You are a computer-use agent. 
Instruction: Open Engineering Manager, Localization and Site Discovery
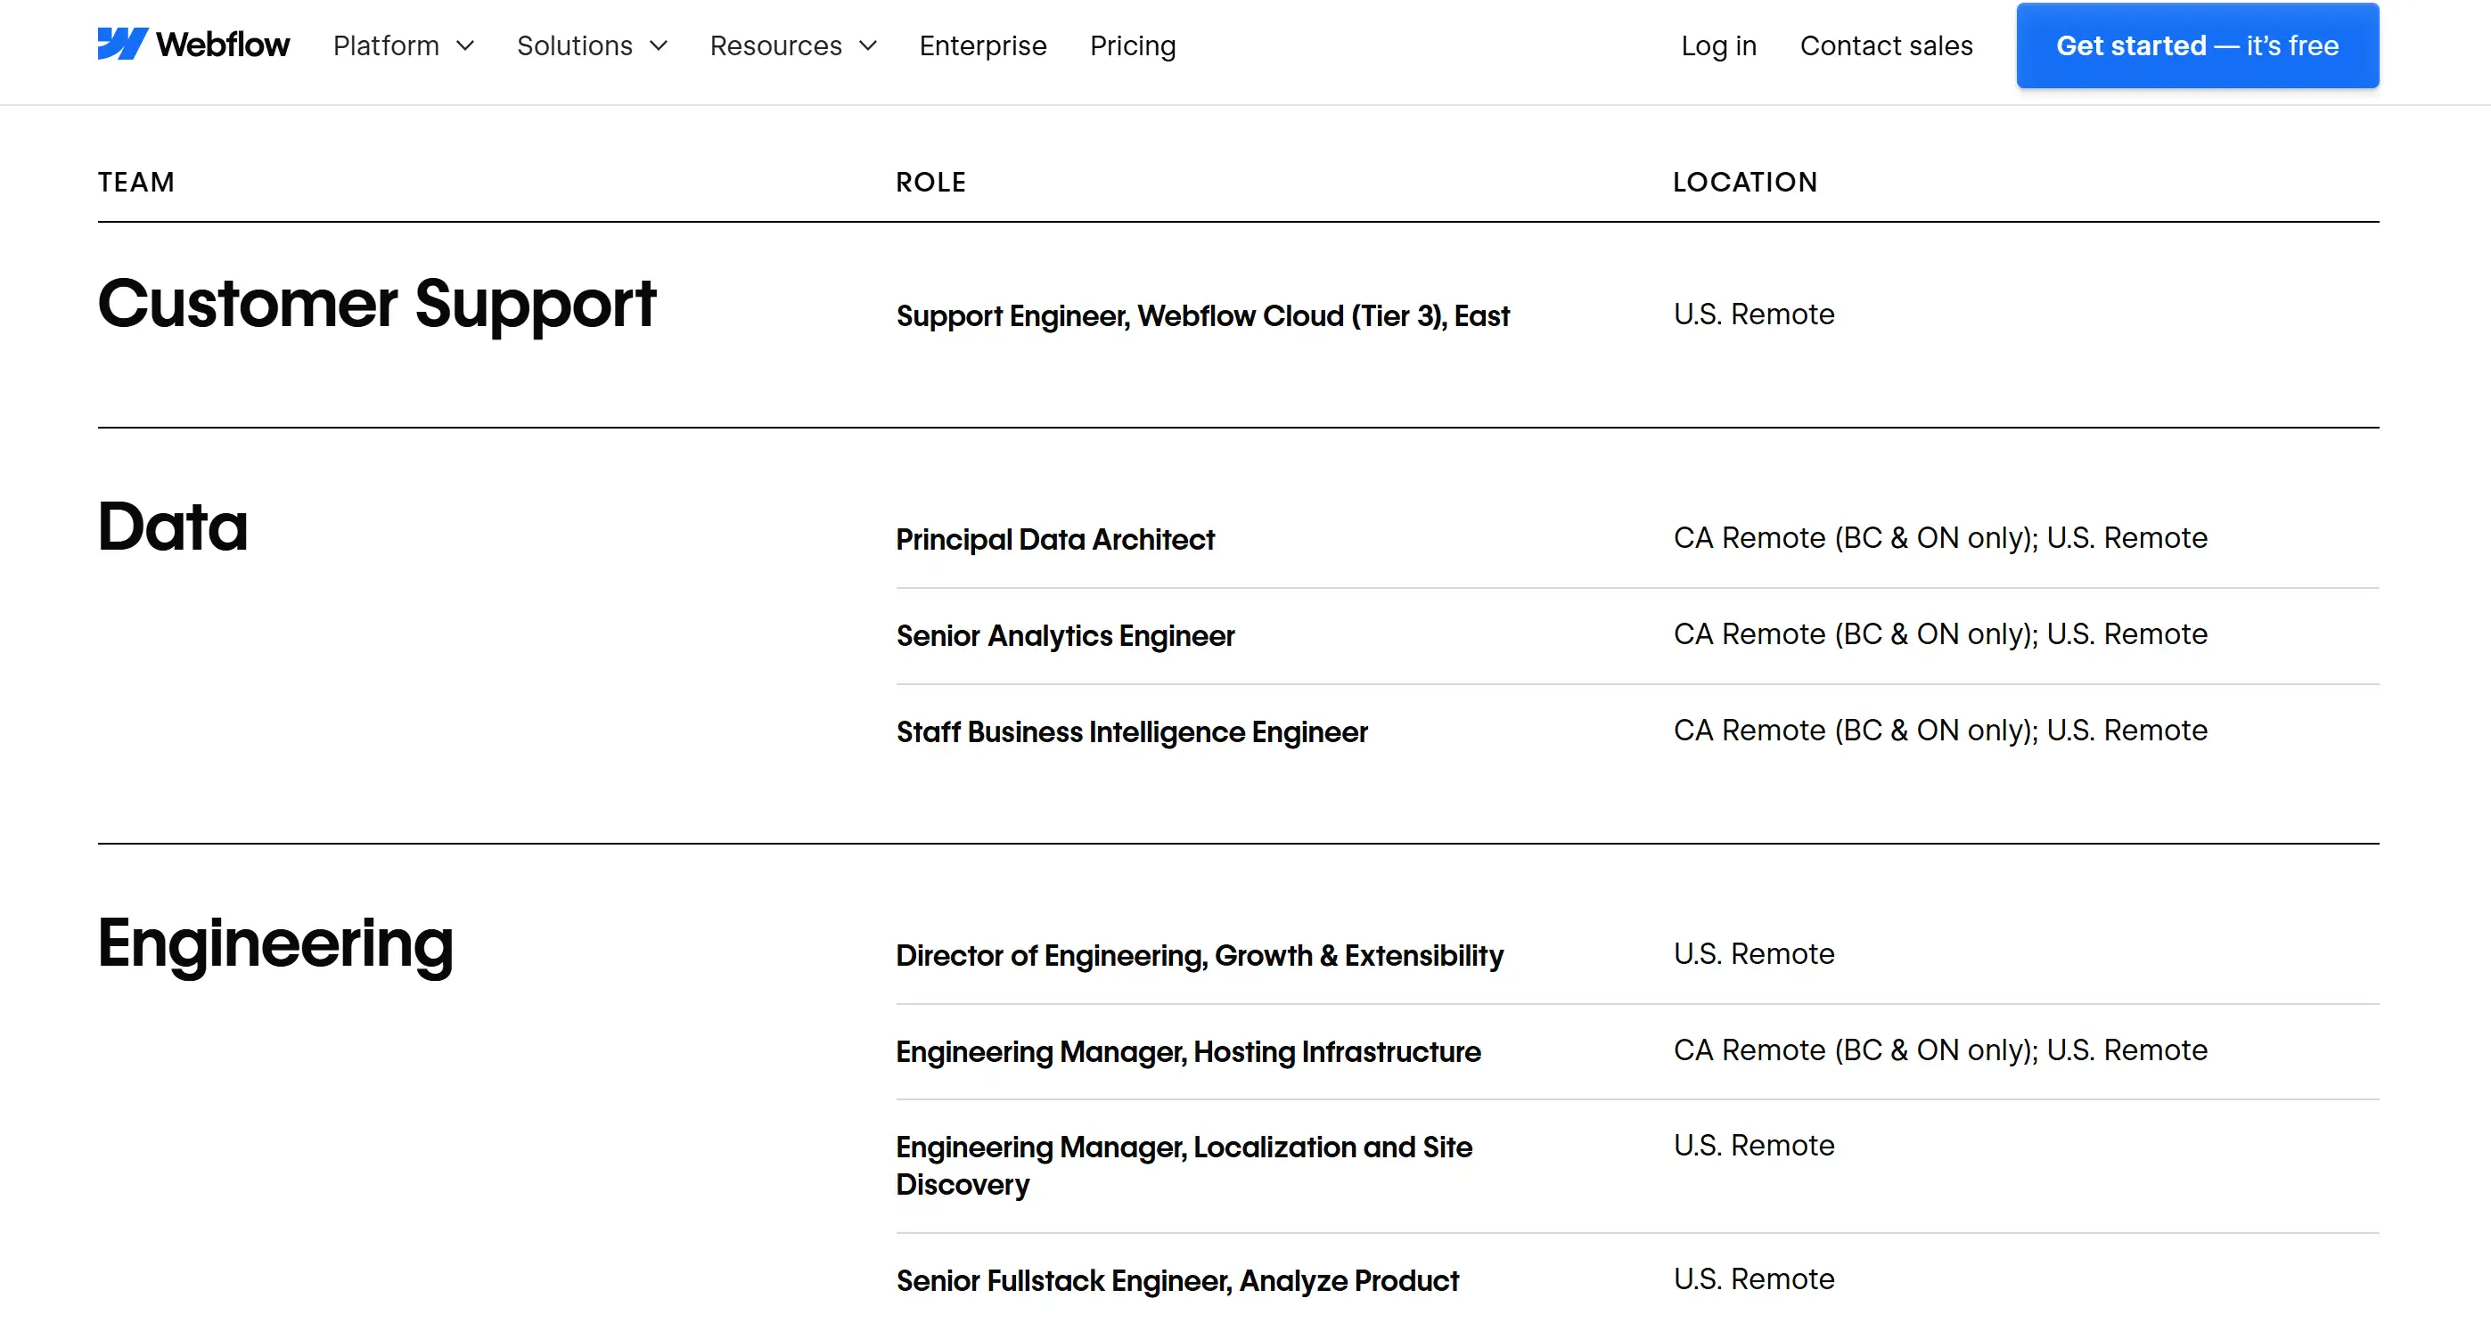pos(1184,1165)
